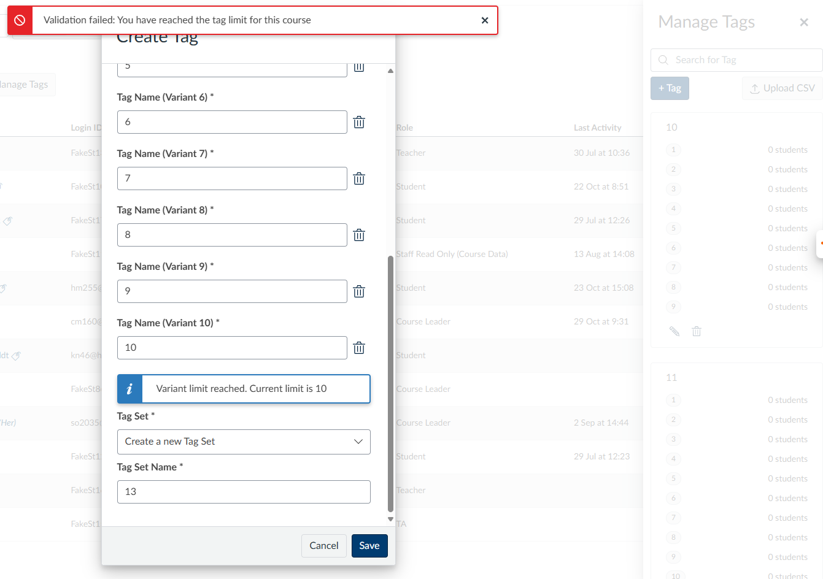Edit Tag Name Variant 6 field
The height and width of the screenshot is (579, 823).
click(232, 122)
